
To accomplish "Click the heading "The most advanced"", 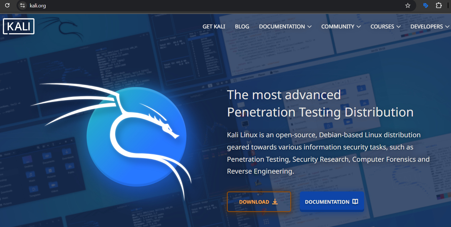I will [x=284, y=95].
